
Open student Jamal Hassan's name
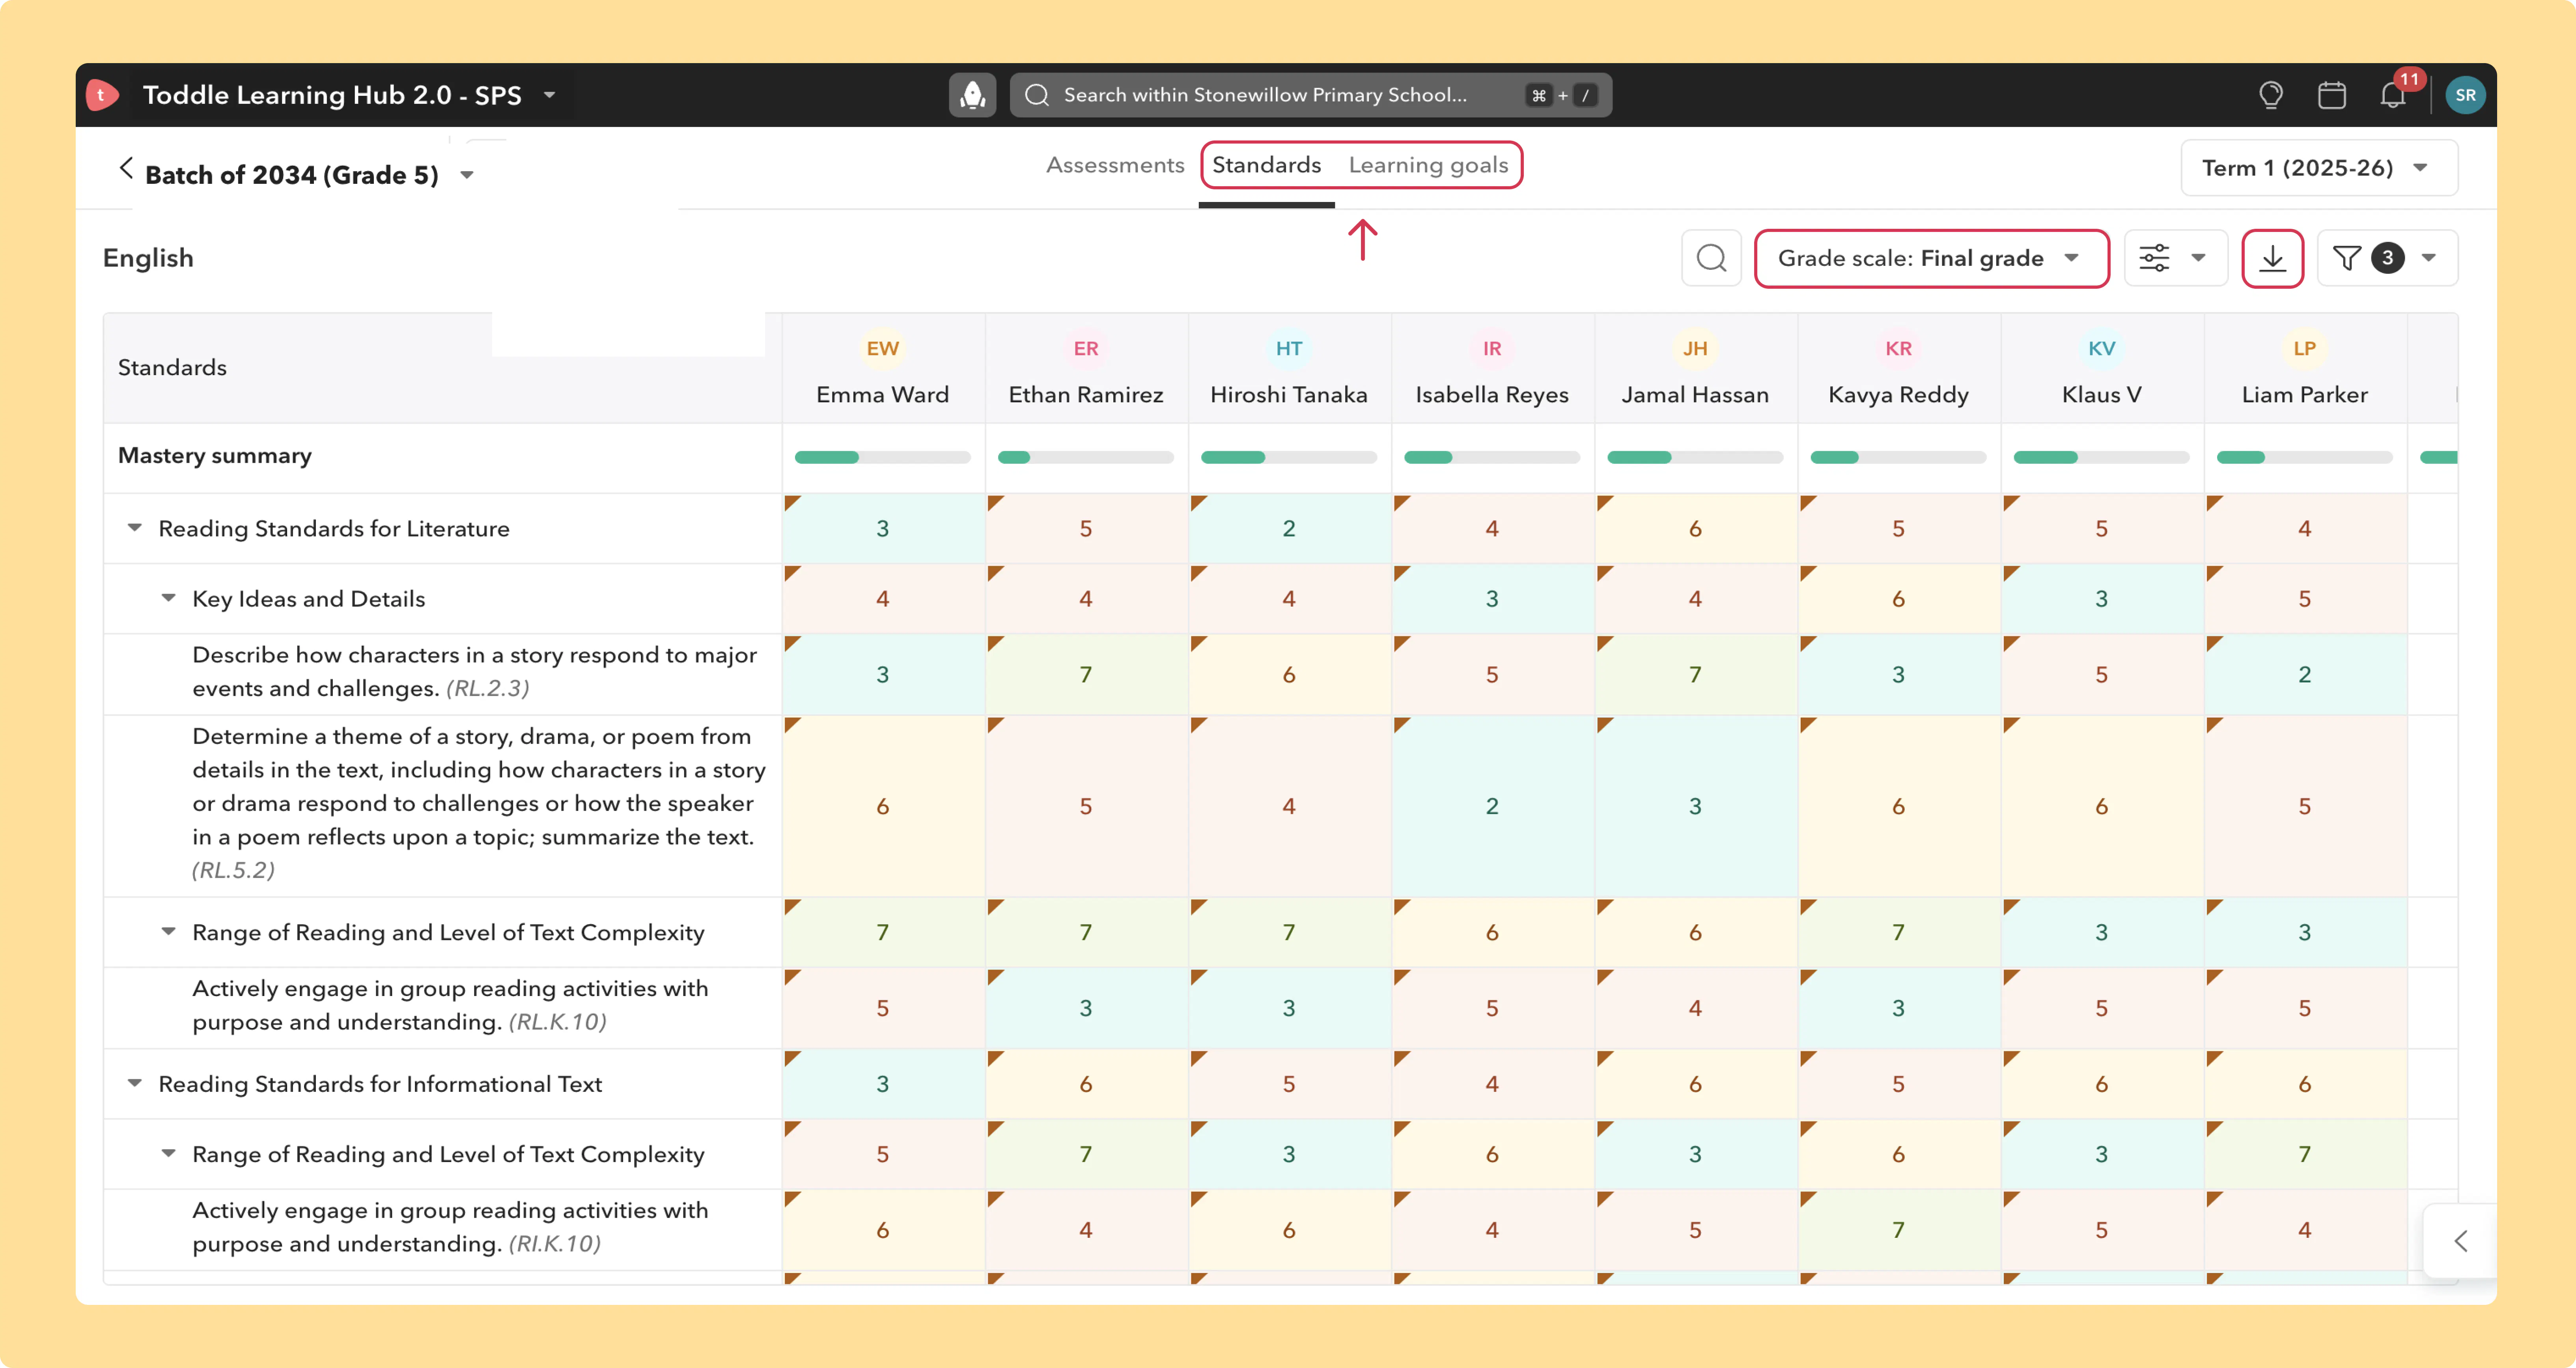click(x=1695, y=395)
